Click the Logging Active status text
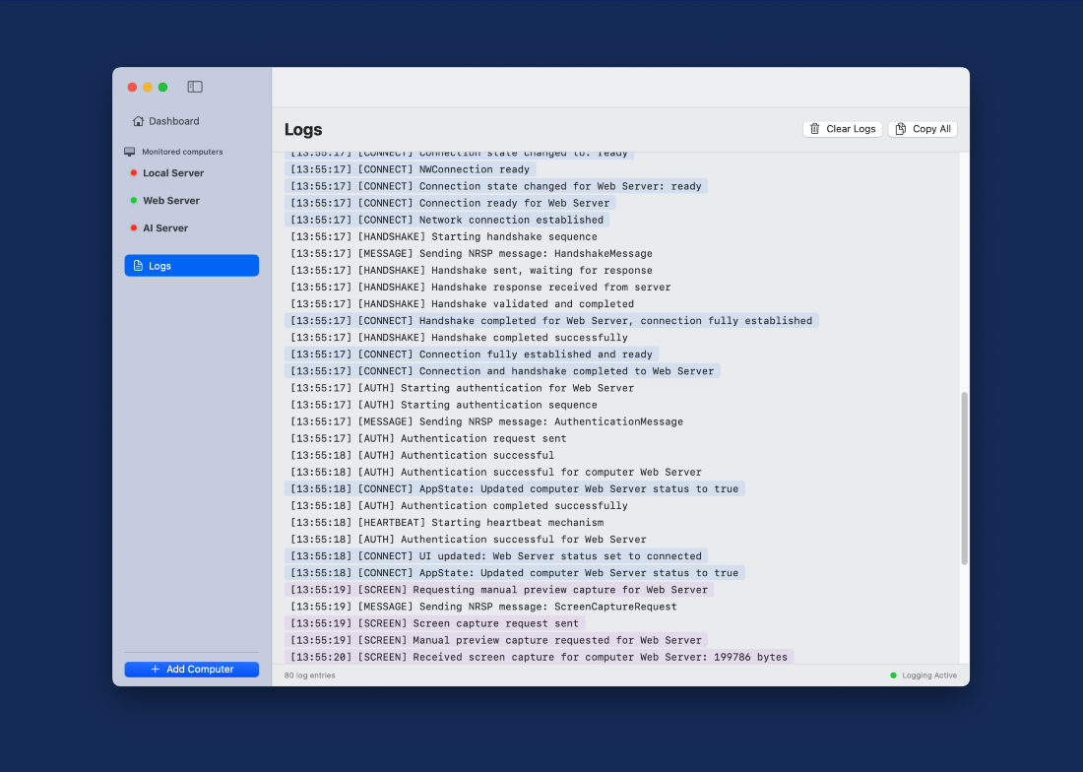Viewport: 1083px width, 772px height. coord(929,675)
